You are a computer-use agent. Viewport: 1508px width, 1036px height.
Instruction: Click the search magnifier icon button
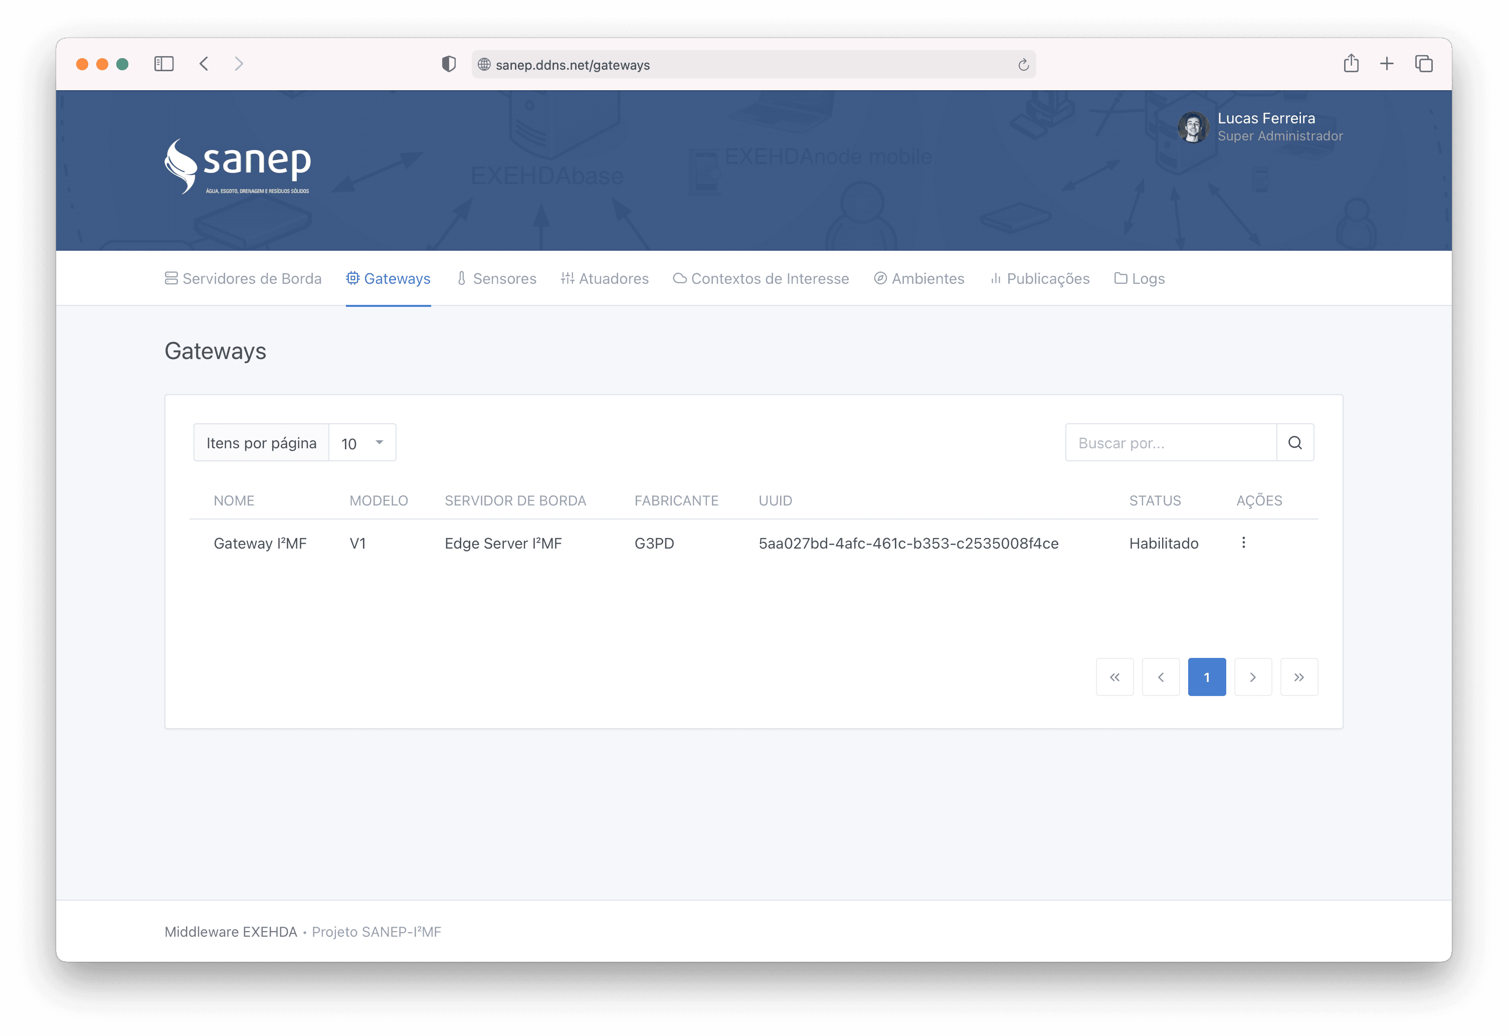[1294, 443]
